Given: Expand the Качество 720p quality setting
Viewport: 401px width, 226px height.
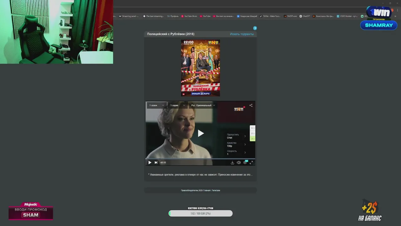Looking at the screenshot, I should (x=237, y=144).
